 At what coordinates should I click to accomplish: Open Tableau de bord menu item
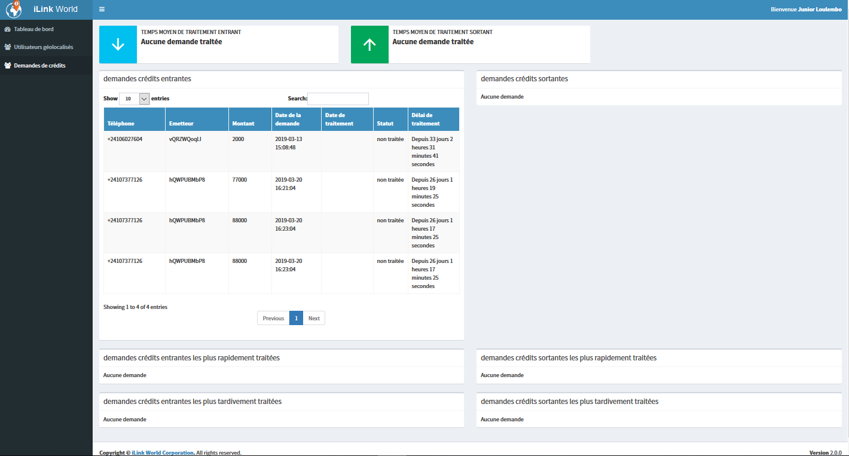(x=34, y=29)
